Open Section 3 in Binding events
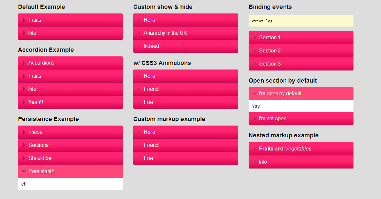Viewport: 381px width, 199px height. tap(301, 64)
